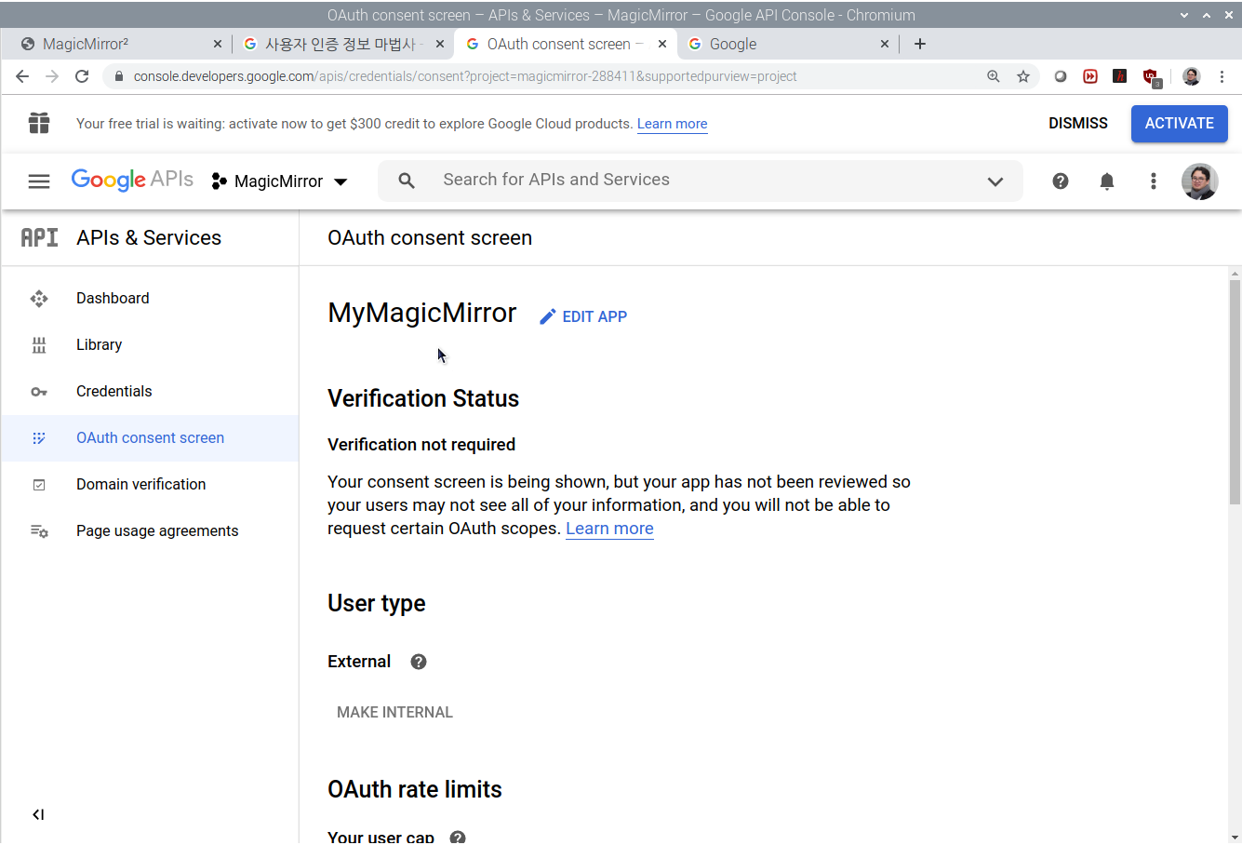This screenshot has width=1242, height=845.
Task: Show help for Your user cap
Action: coord(458,837)
